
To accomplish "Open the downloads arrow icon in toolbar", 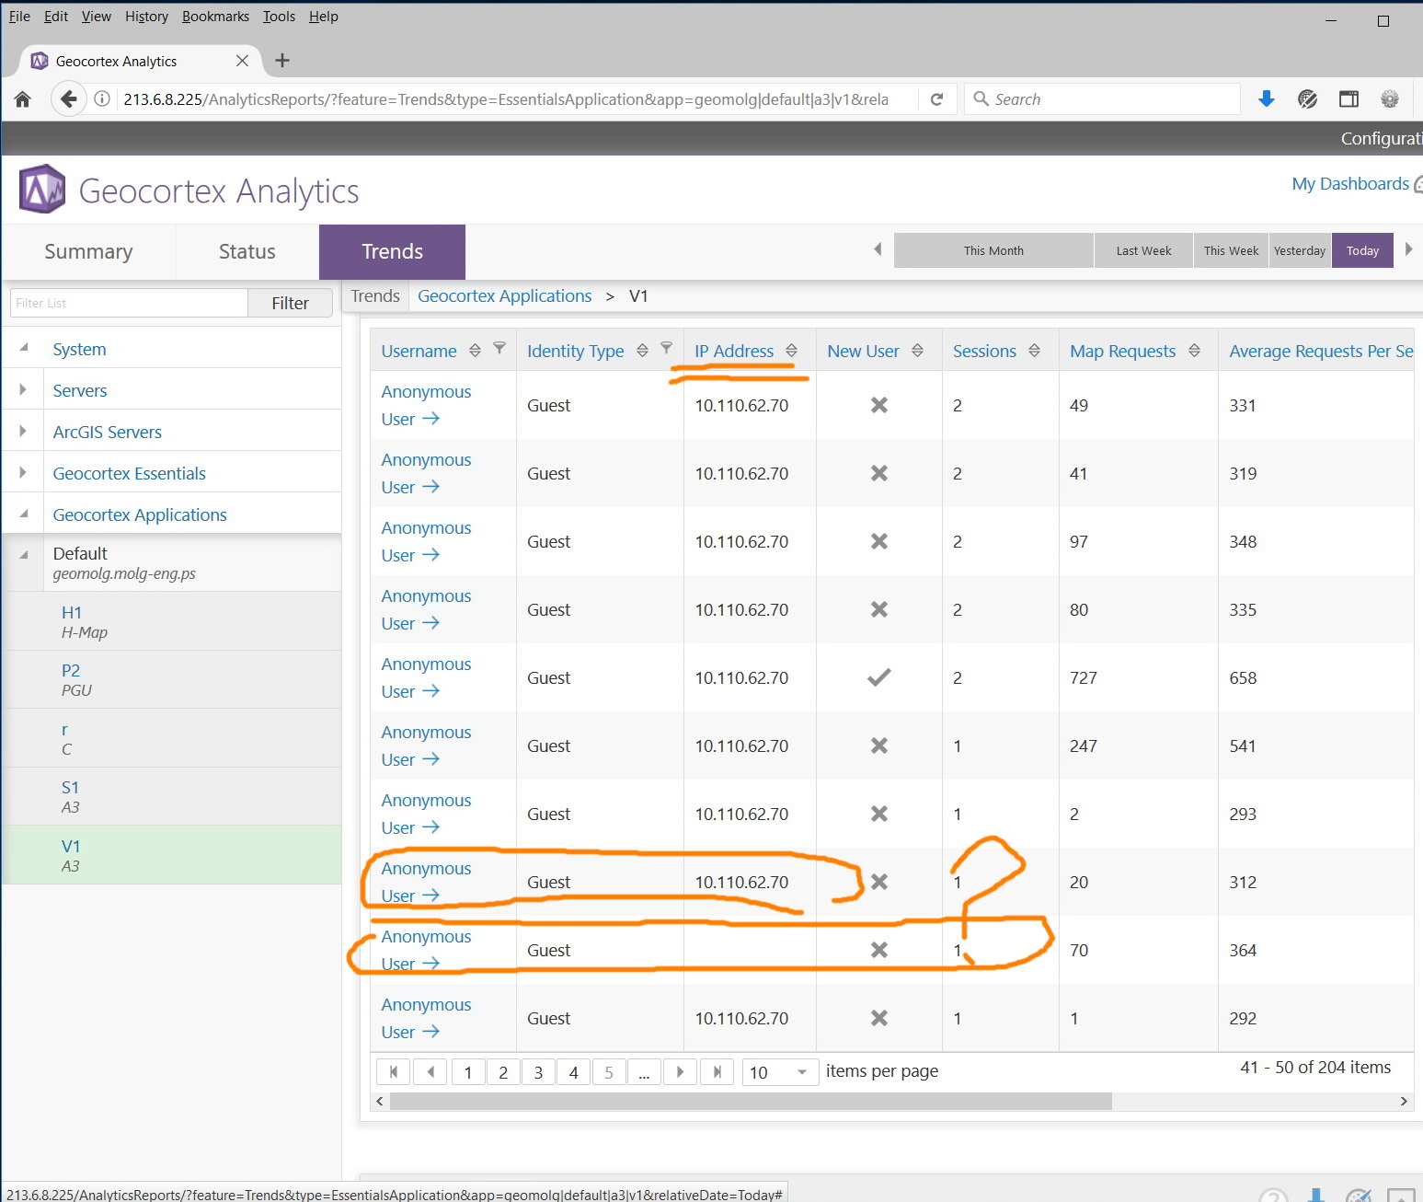I will (1267, 99).
